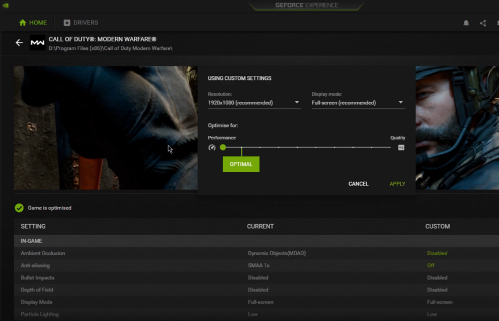The image size is (499, 321).
Task: Select the Ambient Occlusion setting row
Action: point(43,253)
